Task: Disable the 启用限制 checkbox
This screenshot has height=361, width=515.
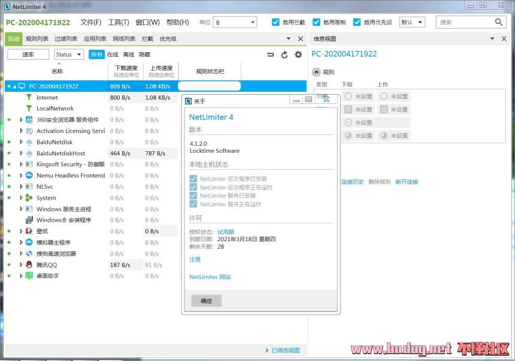Action: (316, 22)
